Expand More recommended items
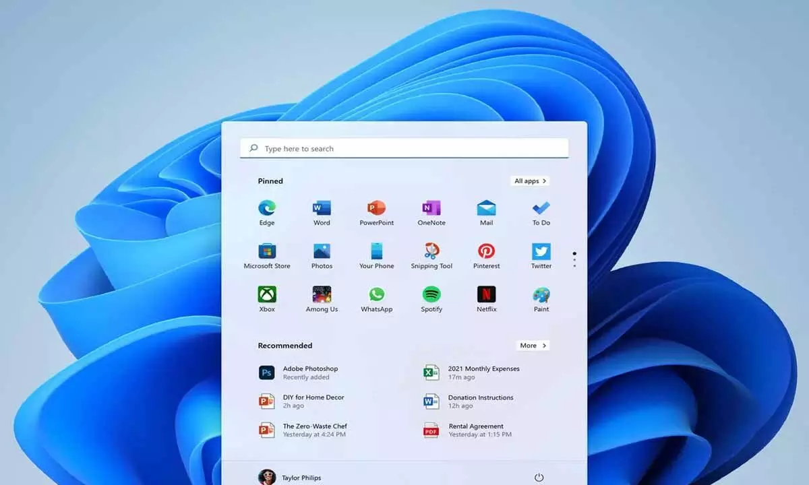The height and width of the screenshot is (485, 809). click(533, 346)
